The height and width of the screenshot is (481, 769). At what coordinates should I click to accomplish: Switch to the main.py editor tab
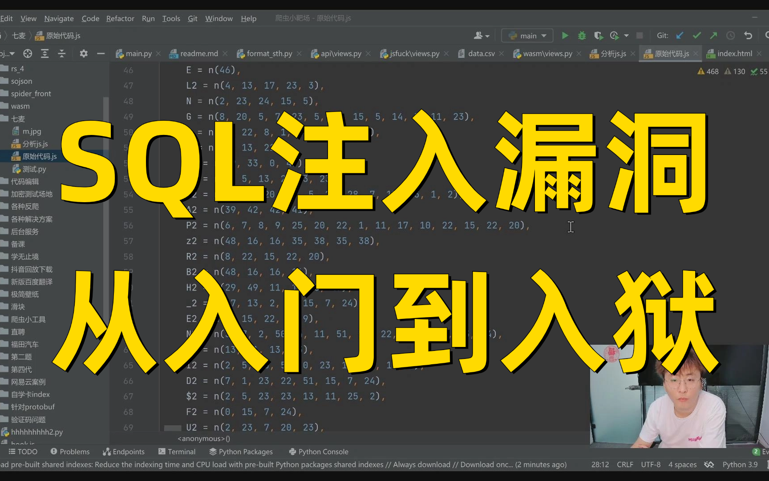click(138, 53)
